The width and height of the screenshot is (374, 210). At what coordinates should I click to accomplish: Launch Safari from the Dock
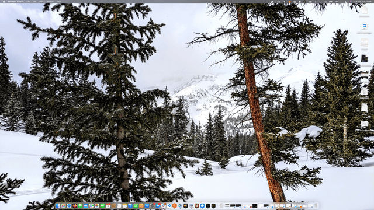(69, 205)
